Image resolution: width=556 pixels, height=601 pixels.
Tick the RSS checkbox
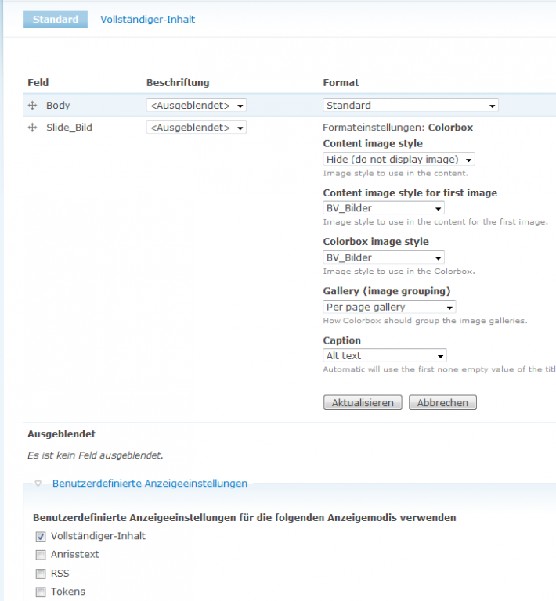[x=41, y=574]
